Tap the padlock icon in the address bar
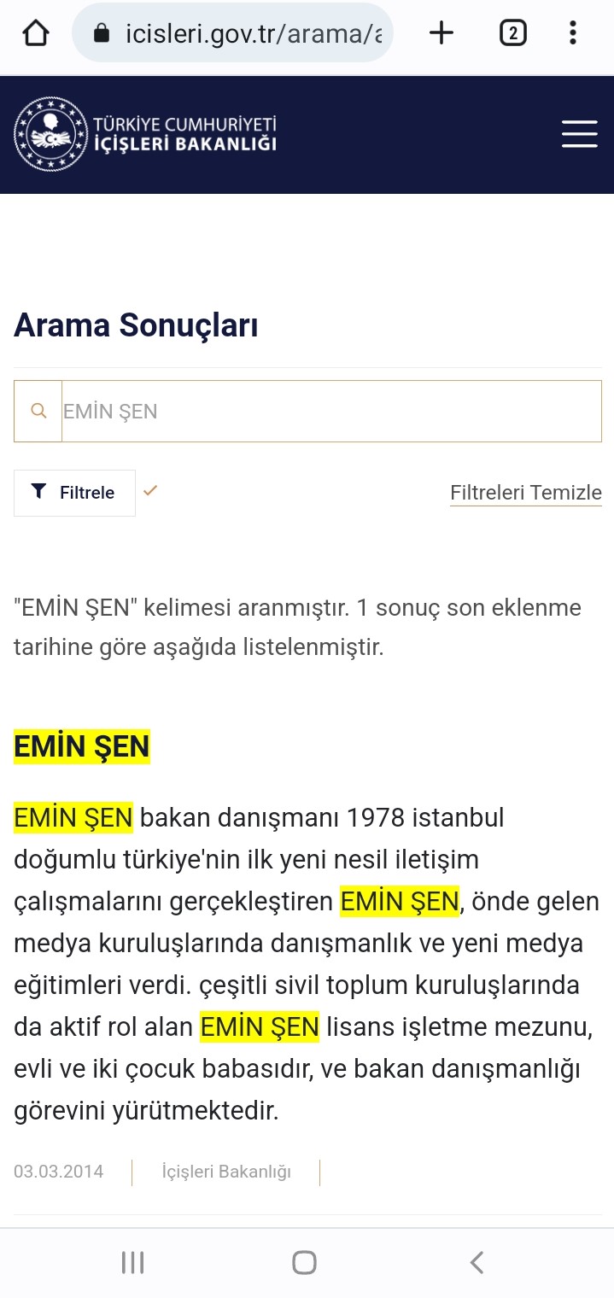This screenshot has height=1298, width=614. [x=102, y=32]
